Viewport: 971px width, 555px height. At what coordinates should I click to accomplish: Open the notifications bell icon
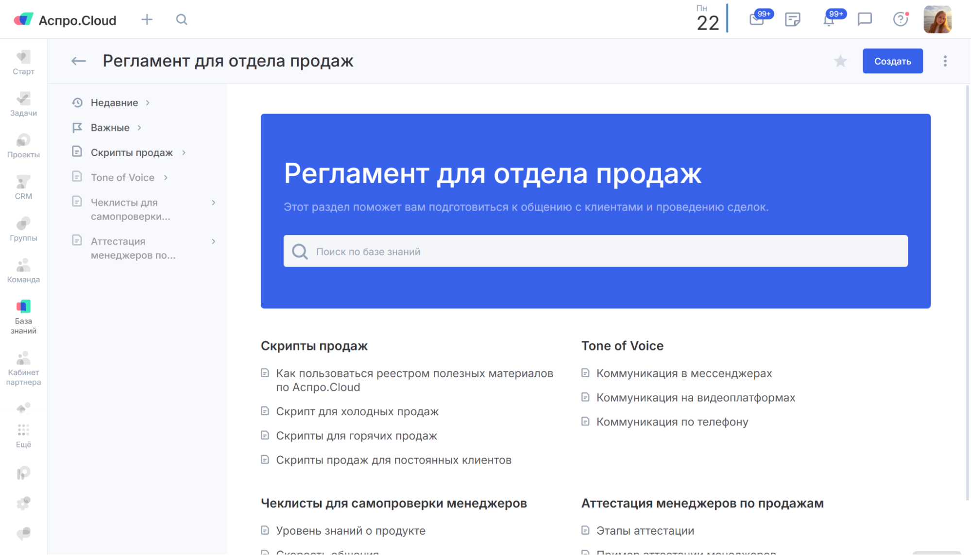829,20
